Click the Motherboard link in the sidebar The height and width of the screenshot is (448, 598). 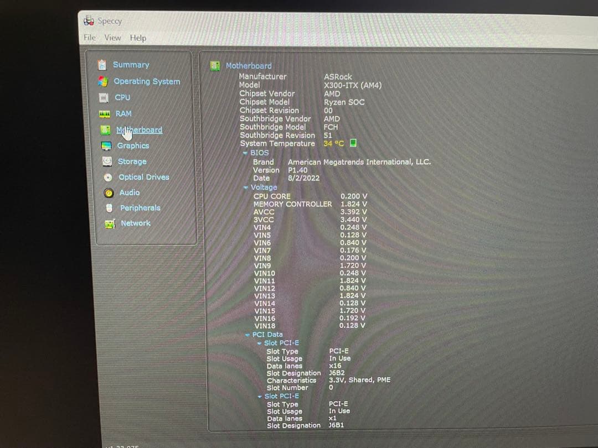[138, 129]
